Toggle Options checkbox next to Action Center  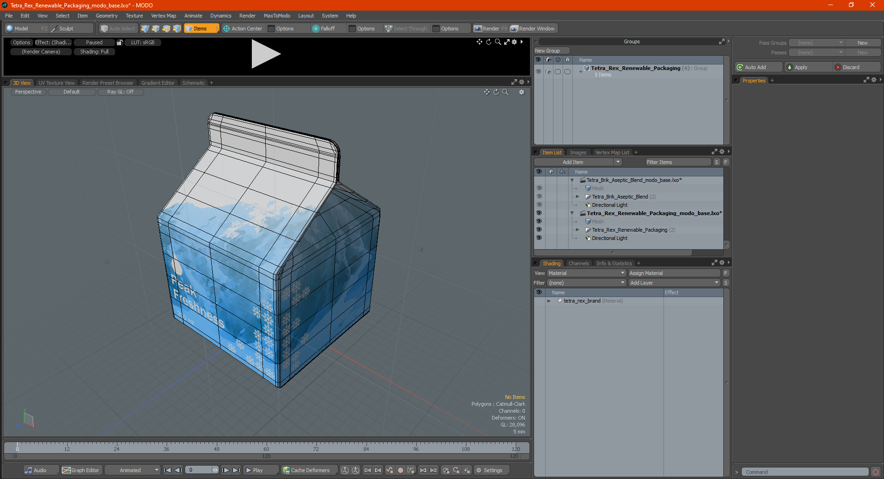click(271, 29)
